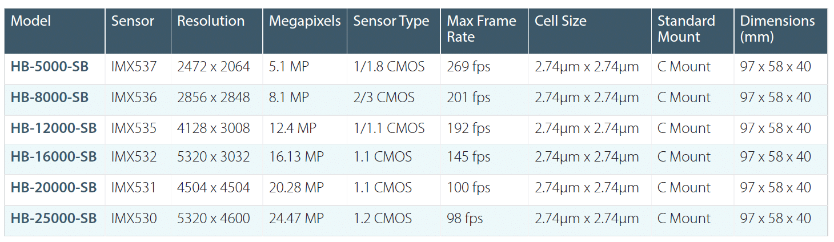Viewport: 834px width, 242px height.
Task: Click the HB-16000-SB model name
Action: pos(54,157)
